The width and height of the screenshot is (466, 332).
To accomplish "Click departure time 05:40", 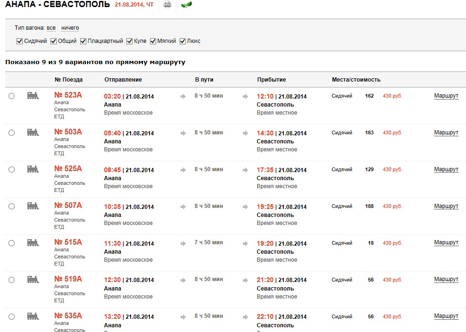I will [x=112, y=133].
